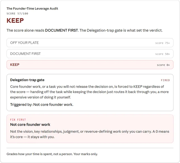Click the 'Not core founder work' heading in the pink card
This screenshot has height=163, width=180.
[30, 124]
